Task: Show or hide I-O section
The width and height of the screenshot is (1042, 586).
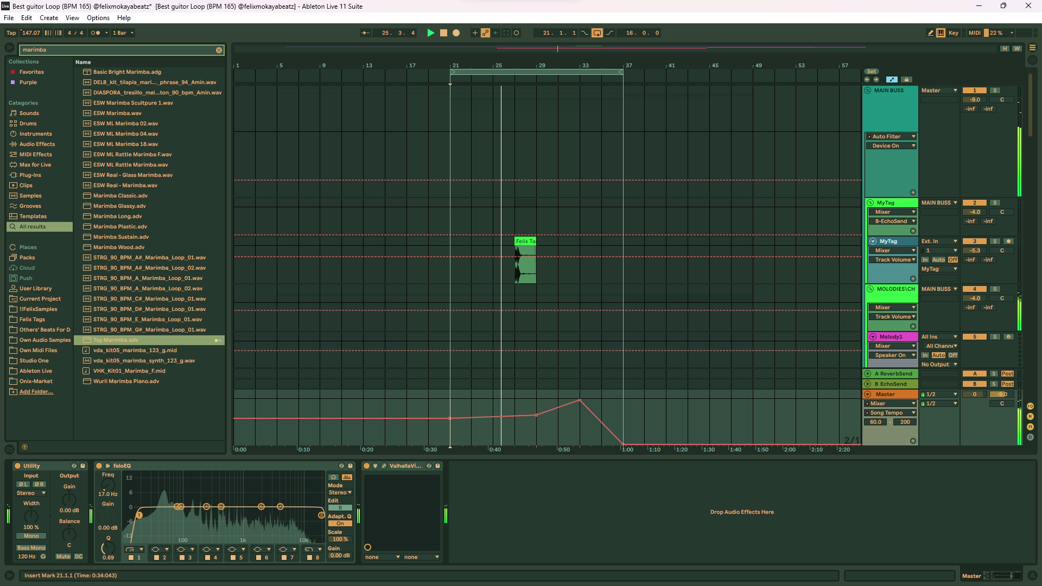Action: coord(1030,406)
